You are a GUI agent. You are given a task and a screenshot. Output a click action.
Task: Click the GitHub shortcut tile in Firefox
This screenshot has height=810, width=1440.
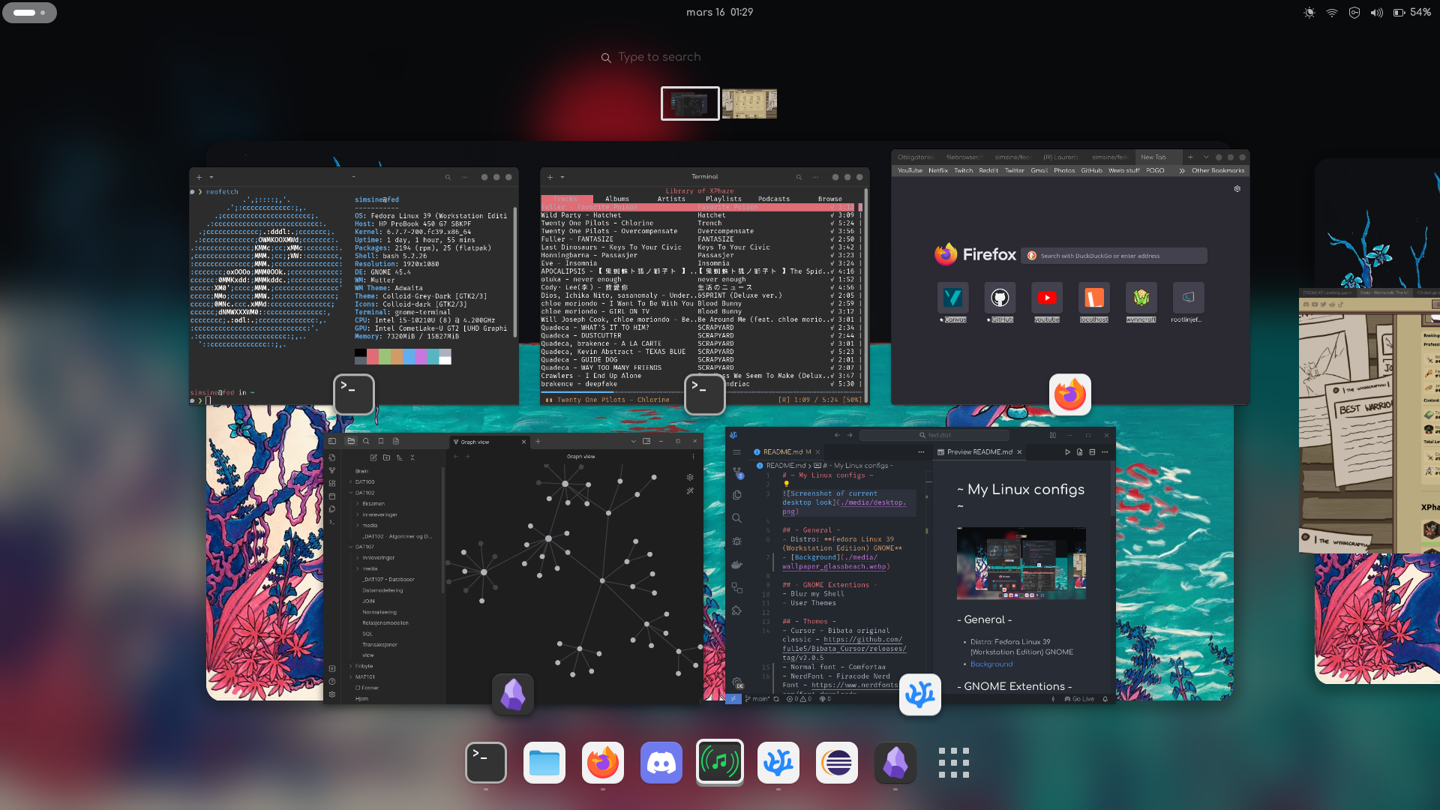tap(1000, 298)
